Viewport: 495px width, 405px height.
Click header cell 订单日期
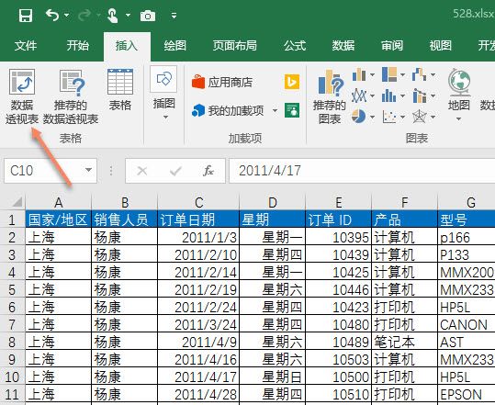(x=198, y=219)
